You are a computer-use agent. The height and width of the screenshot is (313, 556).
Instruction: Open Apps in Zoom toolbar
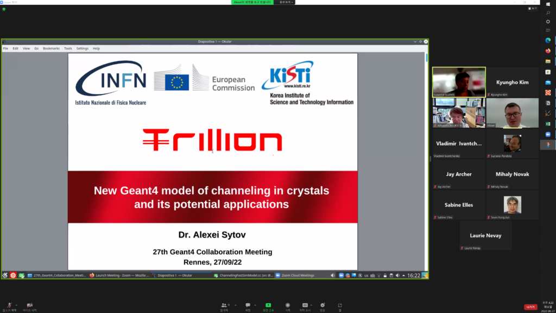[340, 307]
